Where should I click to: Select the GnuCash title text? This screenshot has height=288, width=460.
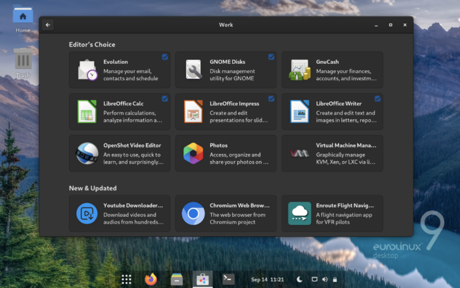[x=327, y=62]
